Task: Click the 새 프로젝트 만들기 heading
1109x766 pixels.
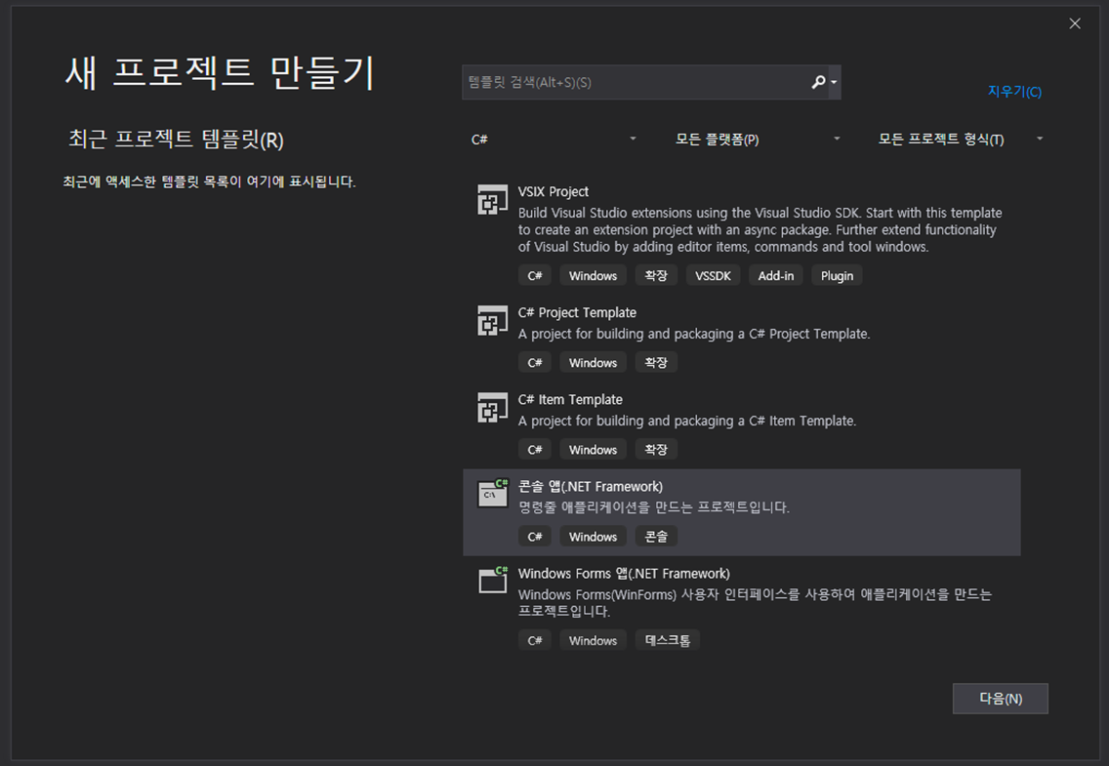Action: [220, 73]
